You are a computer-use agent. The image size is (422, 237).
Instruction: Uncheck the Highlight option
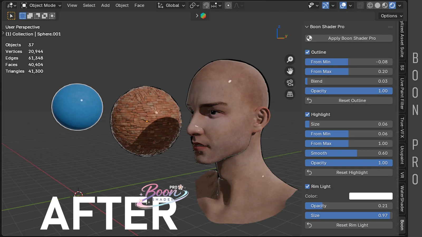click(x=307, y=114)
